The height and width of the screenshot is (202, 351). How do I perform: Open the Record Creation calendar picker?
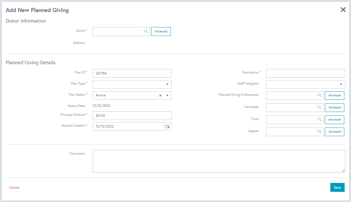(167, 126)
